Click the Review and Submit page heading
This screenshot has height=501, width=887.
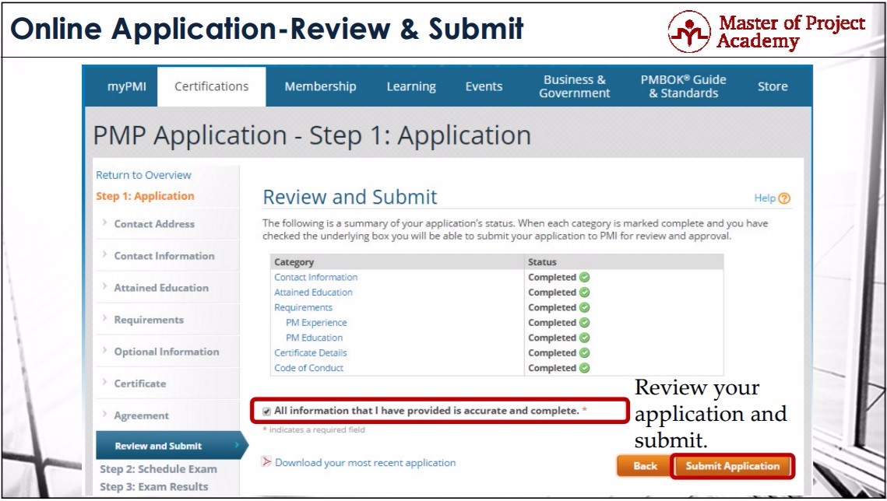(350, 197)
